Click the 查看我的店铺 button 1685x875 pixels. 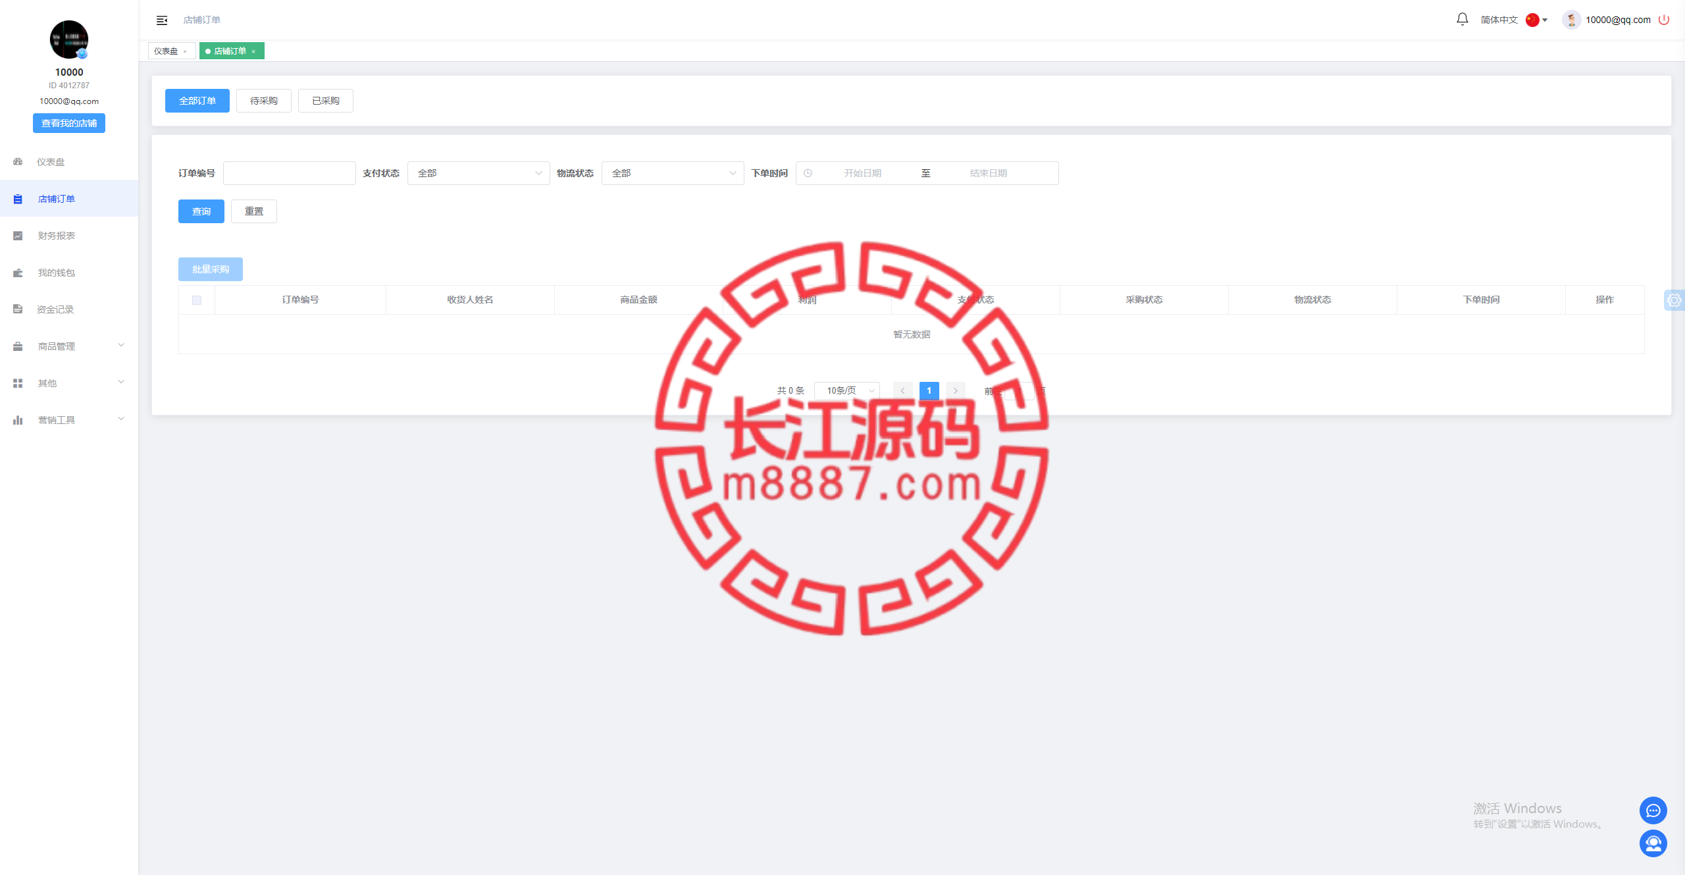click(69, 123)
